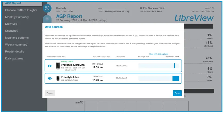Open Glucose Pattern Insights report

tap(21, 10)
